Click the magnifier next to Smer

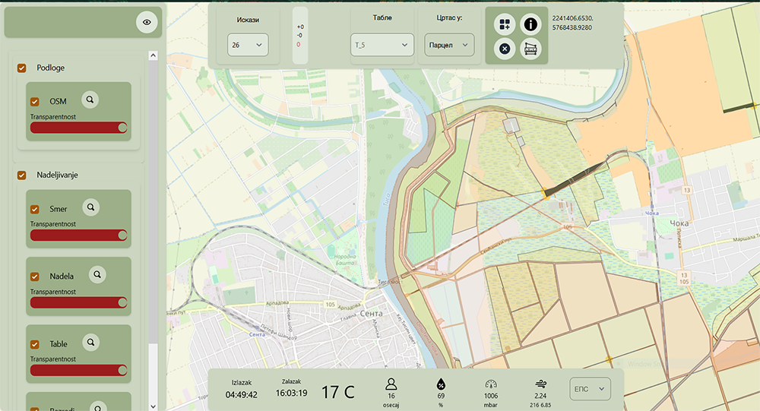pyautogui.click(x=90, y=207)
